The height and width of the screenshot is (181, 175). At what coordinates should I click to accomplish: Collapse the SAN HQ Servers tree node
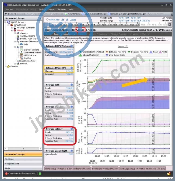(5, 22)
